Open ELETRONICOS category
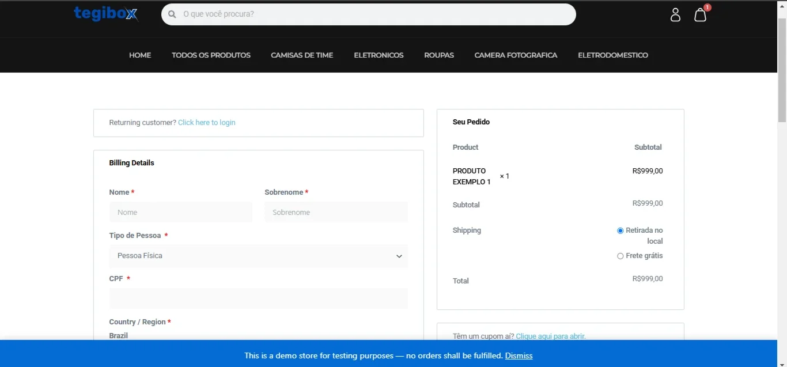This screenshot has height=367, width=787. point(379,55)
